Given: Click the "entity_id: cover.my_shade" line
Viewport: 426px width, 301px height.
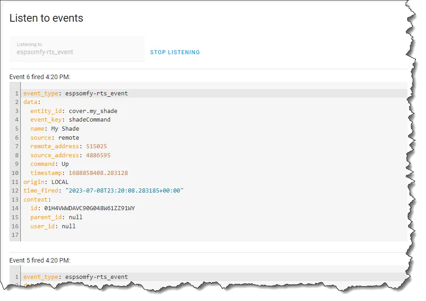Looking at the screenshot, I should point(74,111).
